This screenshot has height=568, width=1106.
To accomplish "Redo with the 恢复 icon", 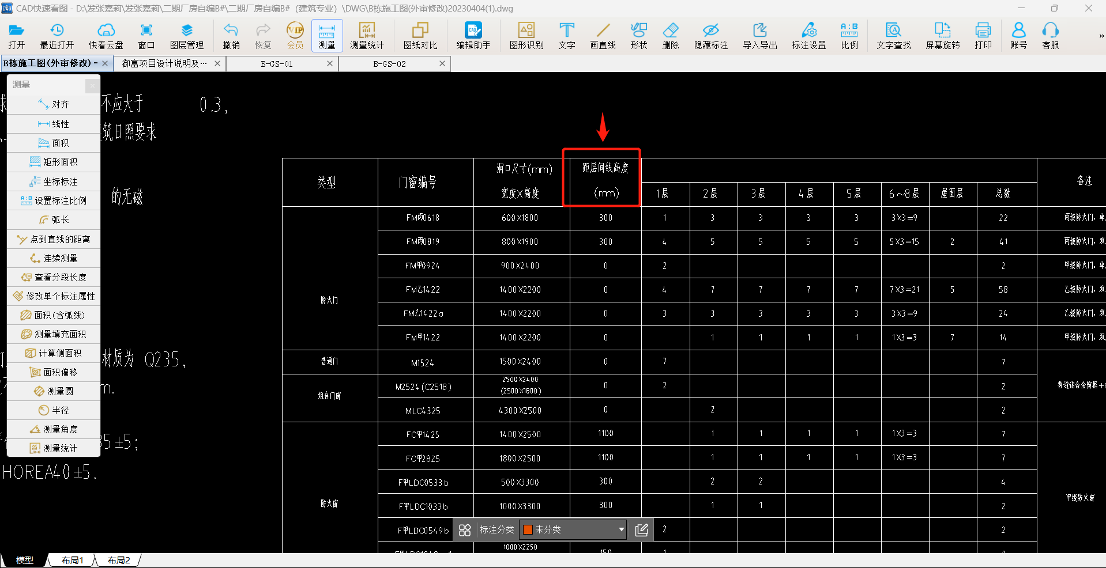I will coord(263,36).
